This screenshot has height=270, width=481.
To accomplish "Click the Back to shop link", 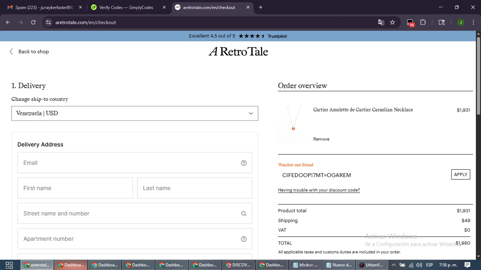I will click(x=33, y=52).
